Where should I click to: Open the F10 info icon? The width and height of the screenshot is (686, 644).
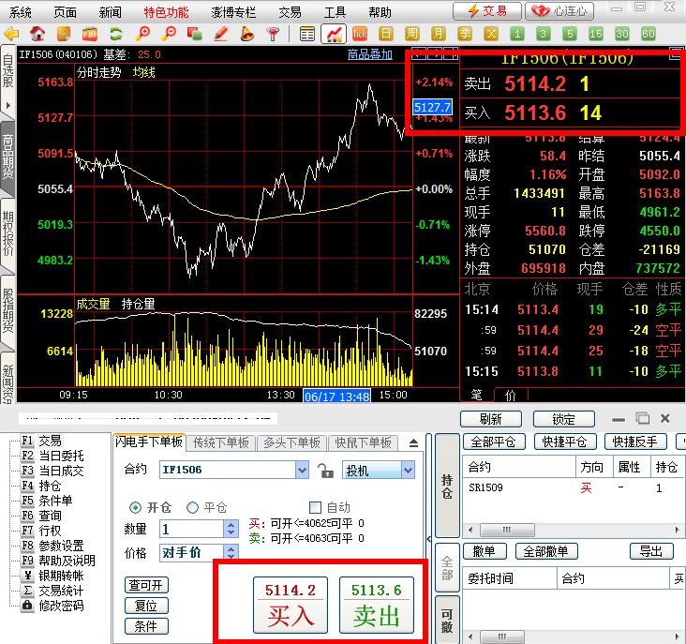[90, 34]
